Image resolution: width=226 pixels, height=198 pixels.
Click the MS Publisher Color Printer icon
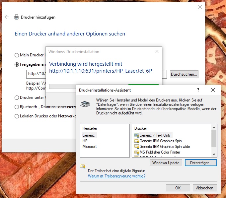pos(136,152)
